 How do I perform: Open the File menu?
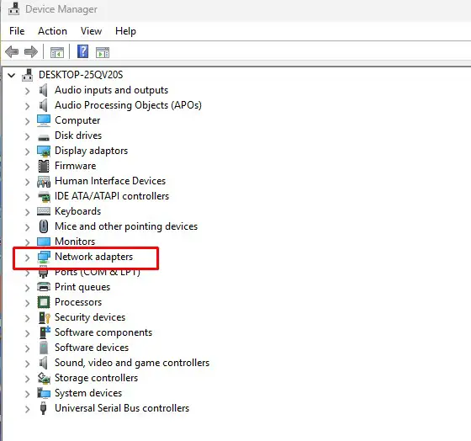point(17,31)
